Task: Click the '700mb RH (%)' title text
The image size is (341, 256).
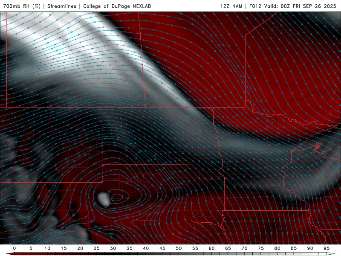Action: 22,6
